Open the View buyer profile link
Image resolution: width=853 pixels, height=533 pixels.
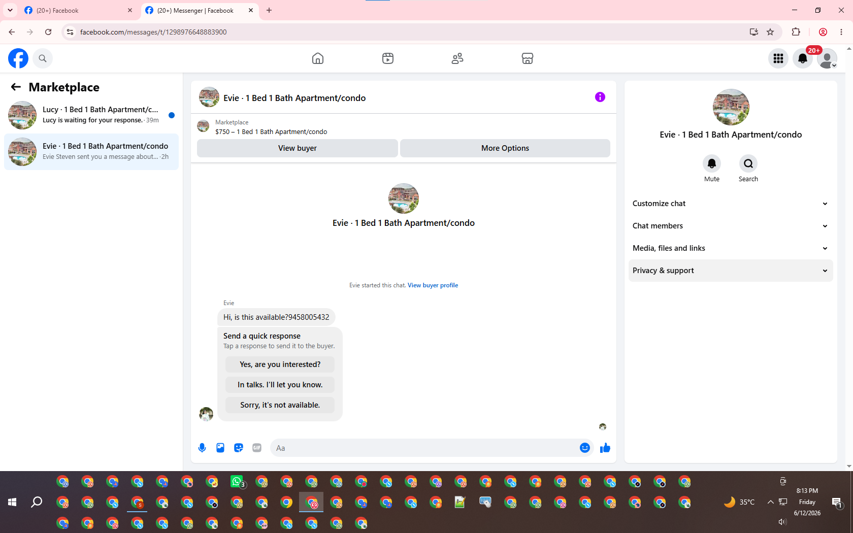pyautogui.click(x=433, y=285)
